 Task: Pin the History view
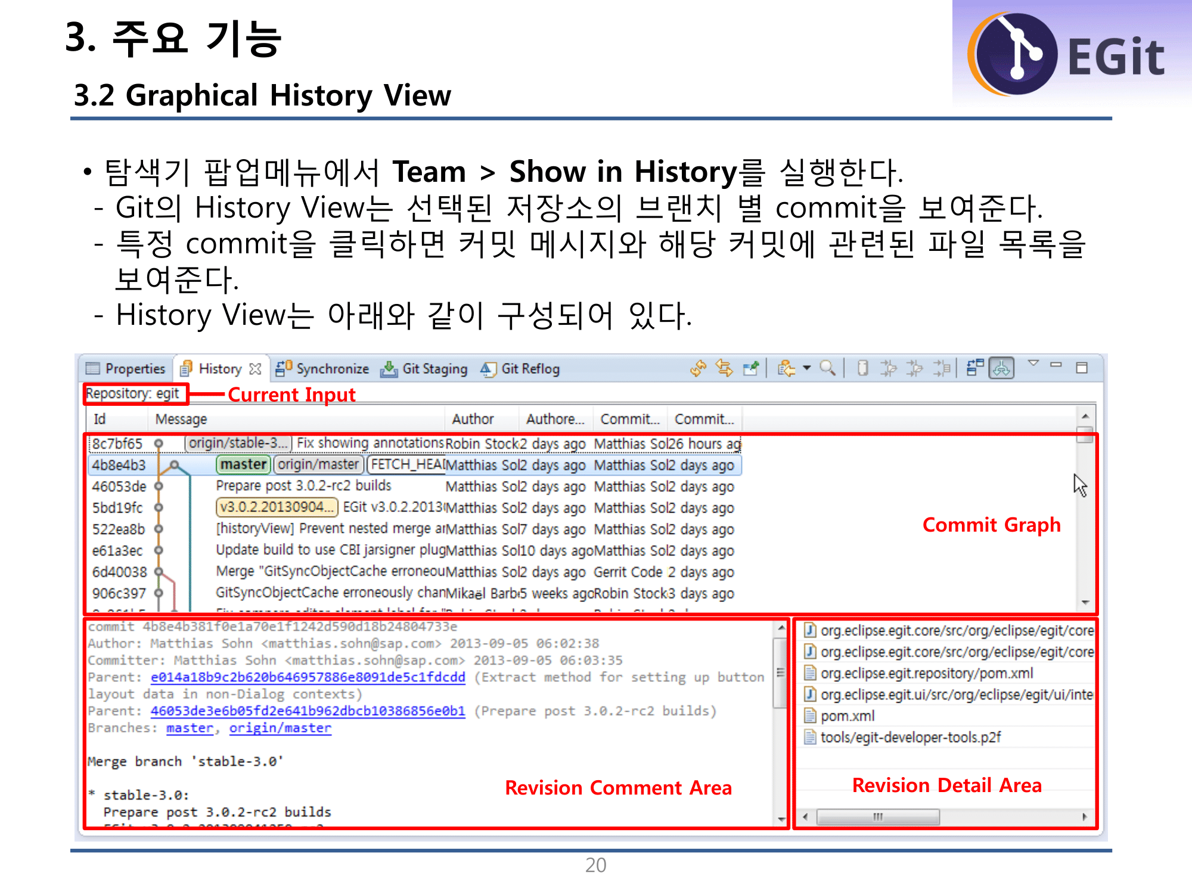751,368
